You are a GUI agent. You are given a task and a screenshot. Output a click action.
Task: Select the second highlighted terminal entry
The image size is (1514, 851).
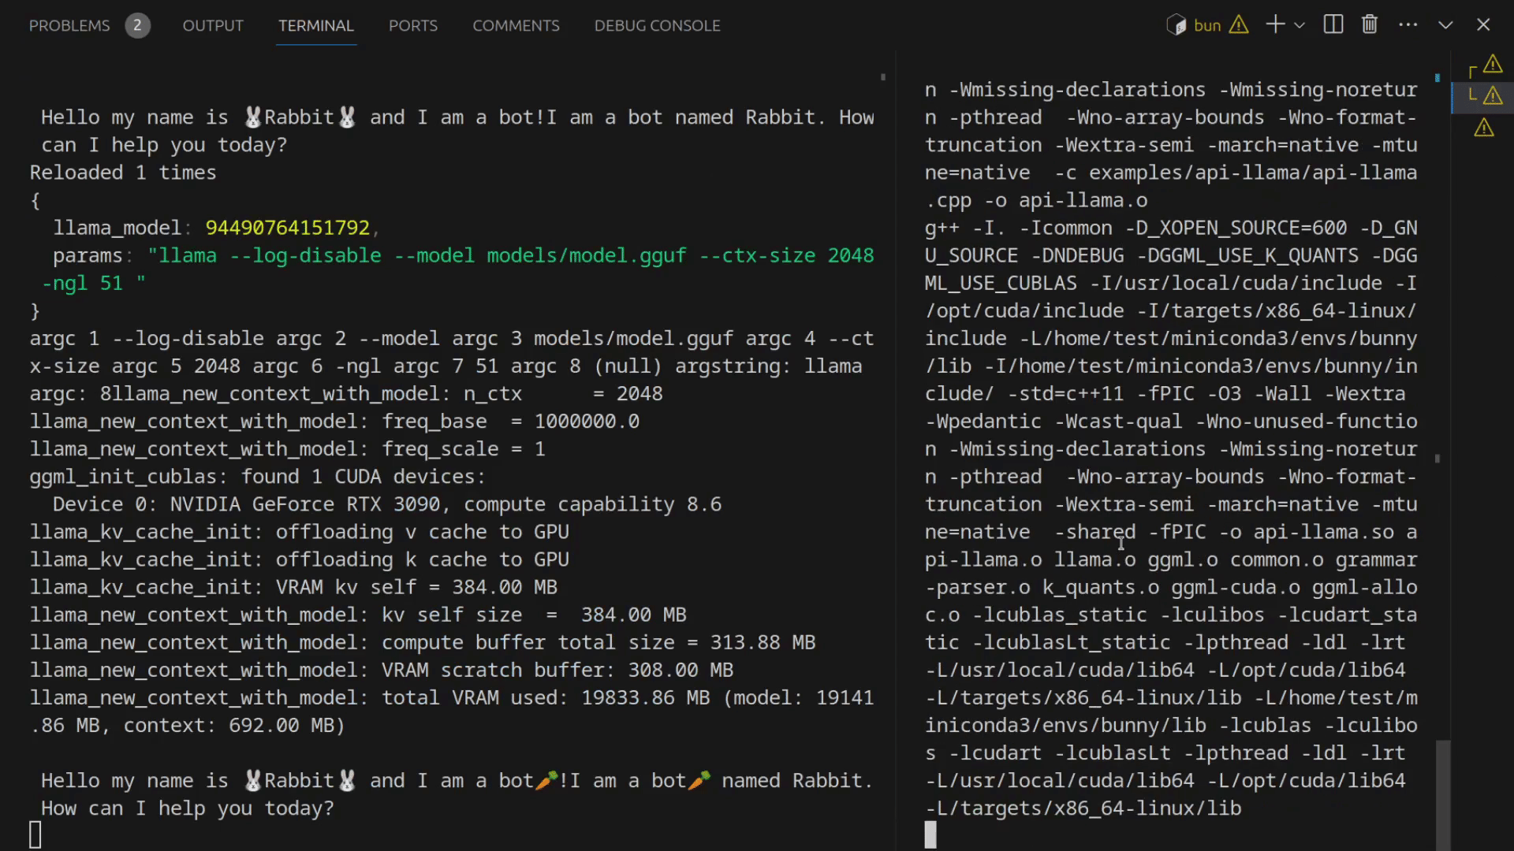tap(1486, 97)
